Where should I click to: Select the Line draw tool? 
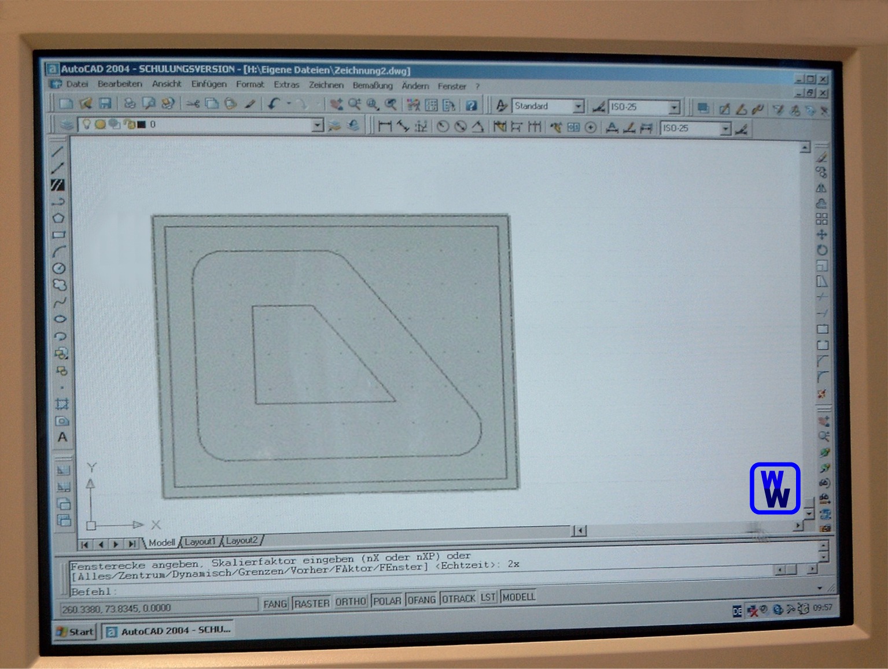(58, 152)
